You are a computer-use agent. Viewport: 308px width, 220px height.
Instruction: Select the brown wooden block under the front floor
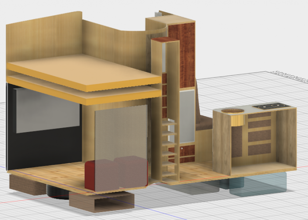point(101,203)
